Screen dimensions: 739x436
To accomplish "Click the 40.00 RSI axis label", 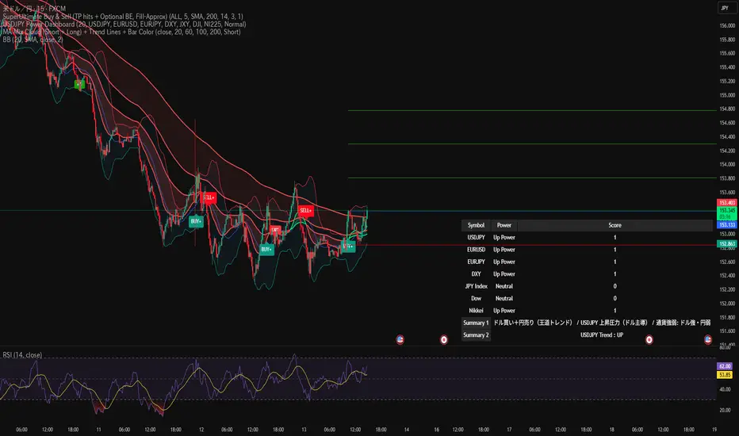I will tap(725, 389).
